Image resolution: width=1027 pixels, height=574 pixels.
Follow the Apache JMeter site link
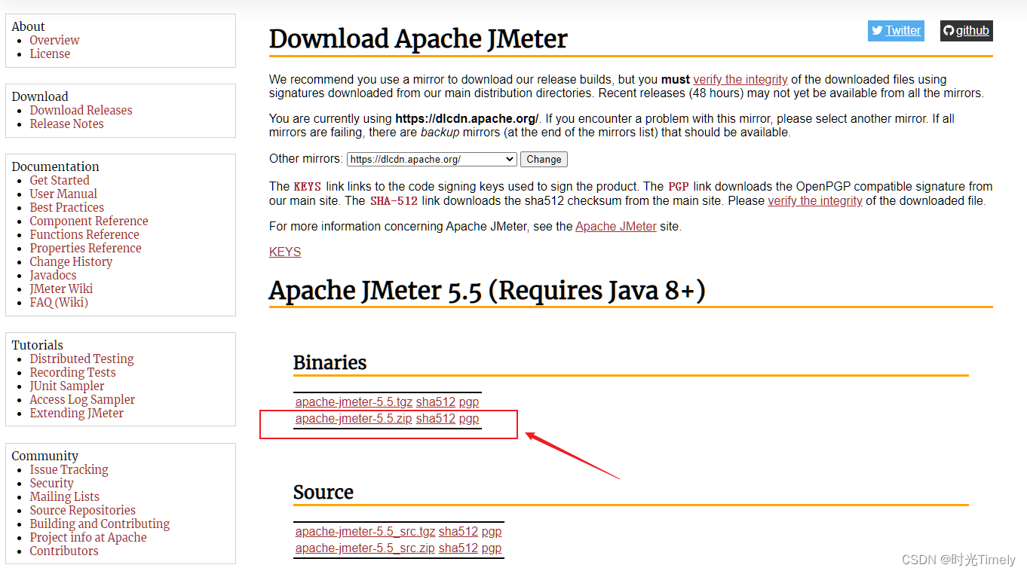(616, 226)
